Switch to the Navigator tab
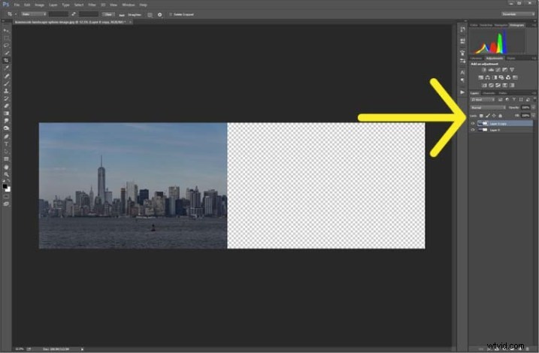539x353 pixels. (x=501, y=25)
